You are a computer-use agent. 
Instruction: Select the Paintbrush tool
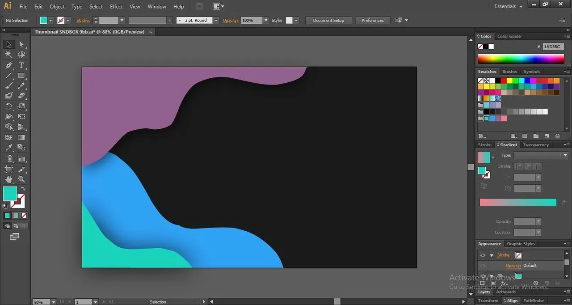8,86
